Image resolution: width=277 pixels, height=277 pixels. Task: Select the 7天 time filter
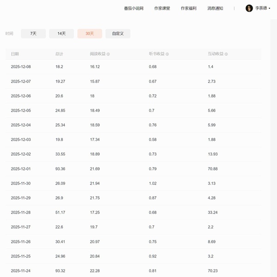33,34
